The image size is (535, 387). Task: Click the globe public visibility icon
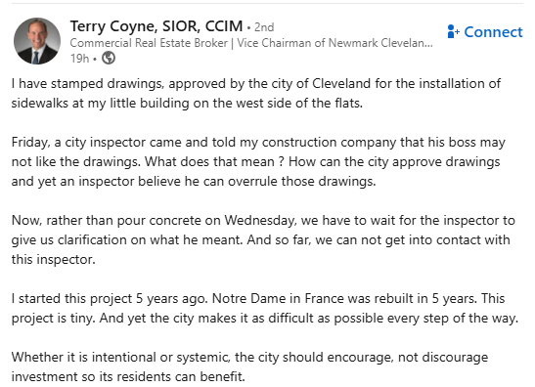[x=109, y=58]
